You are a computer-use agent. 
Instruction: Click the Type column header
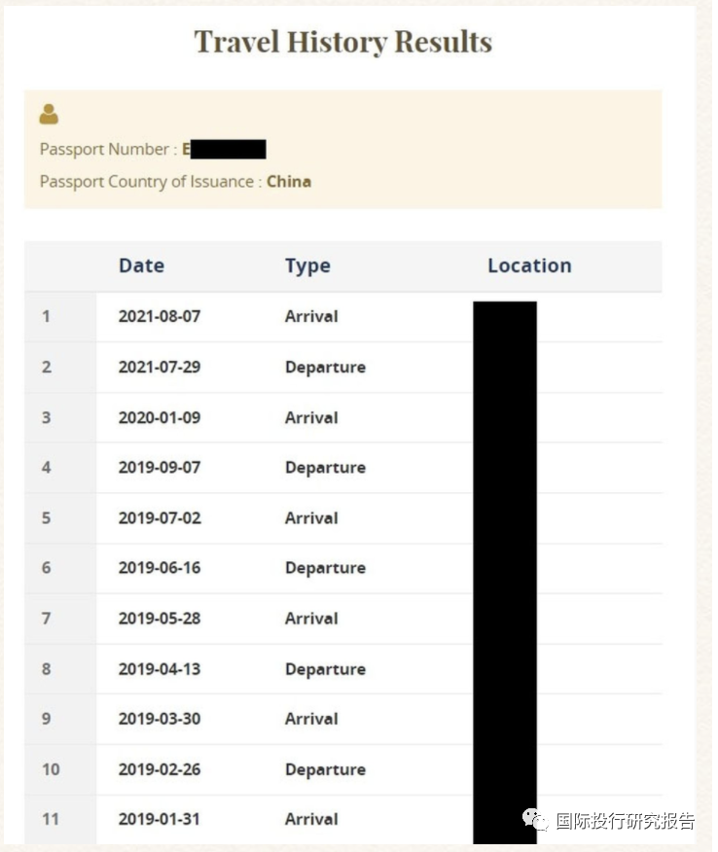click(307, 266)
